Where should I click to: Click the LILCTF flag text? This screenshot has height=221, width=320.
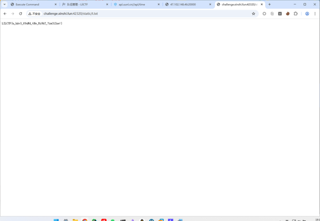click(x=32, y=24)
